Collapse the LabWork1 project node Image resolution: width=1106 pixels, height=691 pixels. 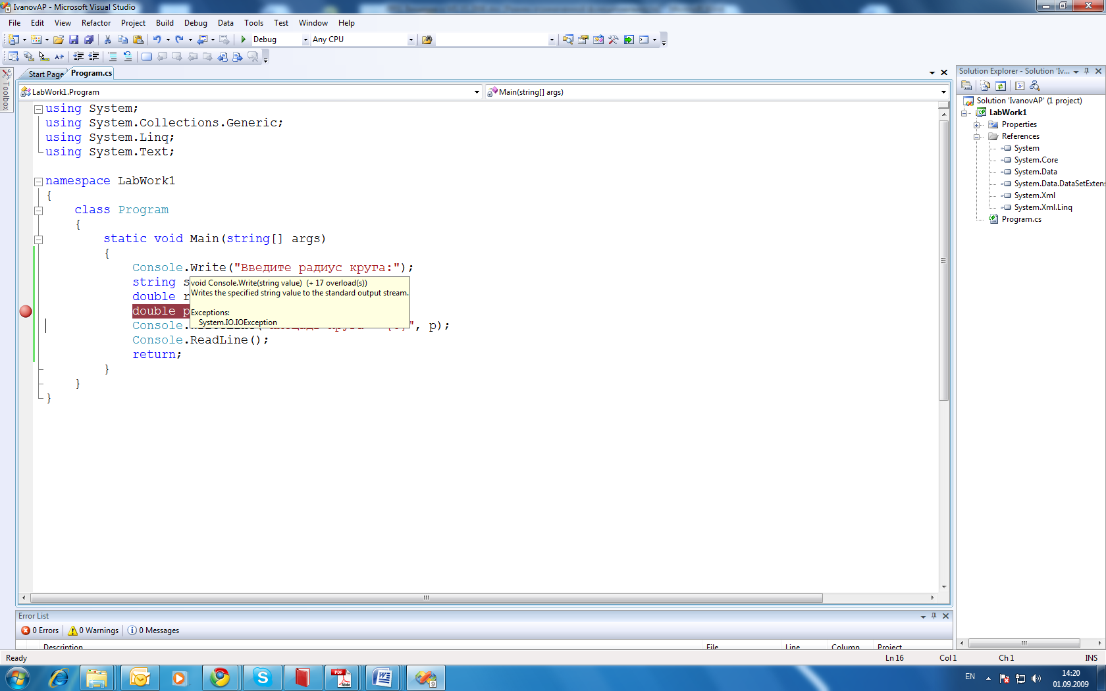(964, 113)
